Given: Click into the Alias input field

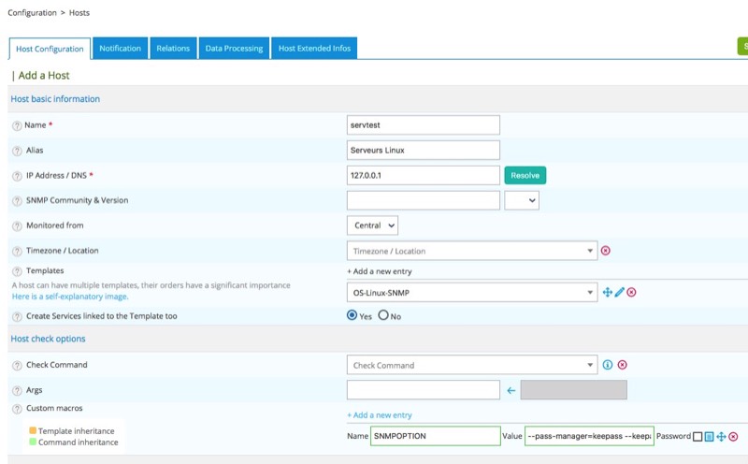Looking at the screenshot, I should click(423, 150).
